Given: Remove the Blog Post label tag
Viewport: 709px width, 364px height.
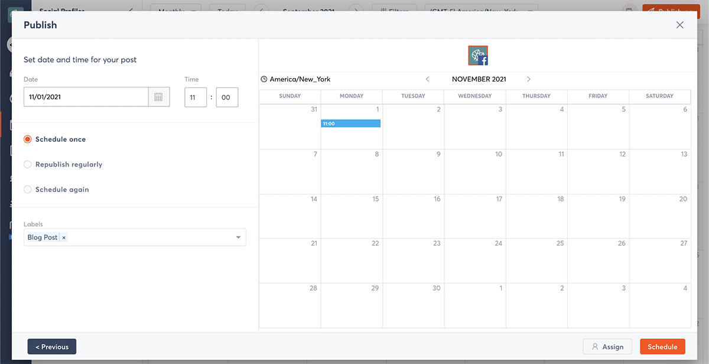Looking at the screenshot, I should pos(64,238).
